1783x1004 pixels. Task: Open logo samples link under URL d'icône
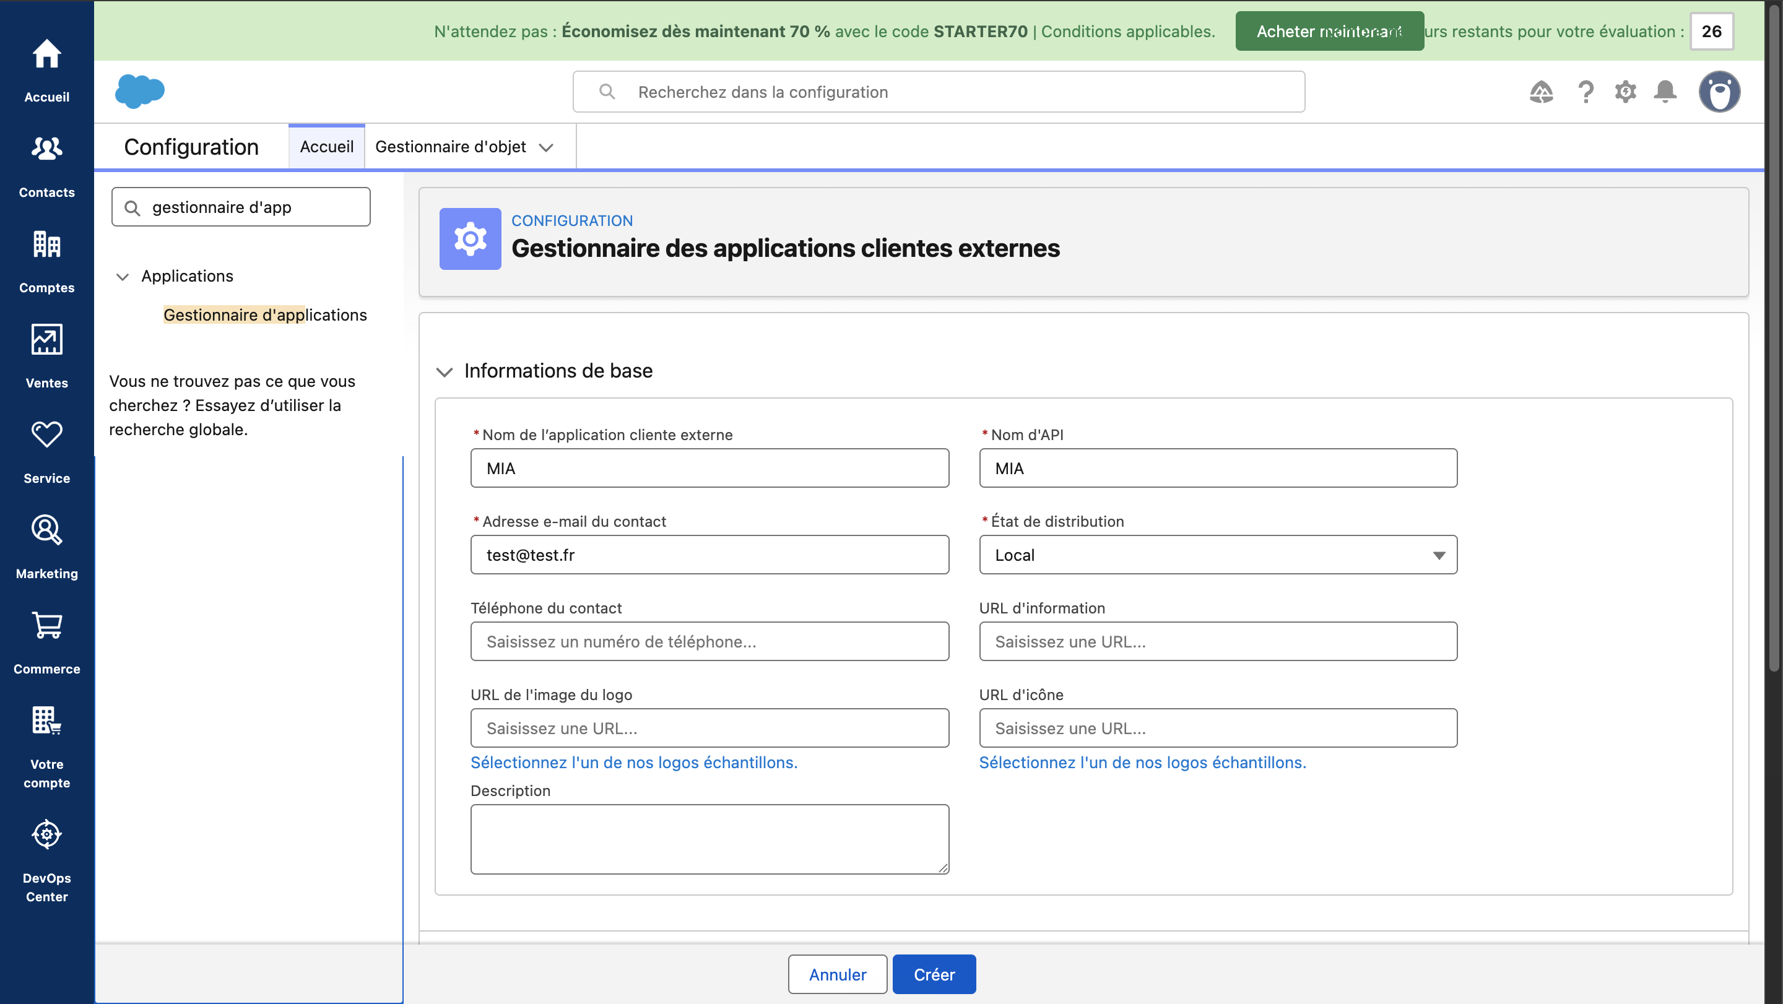tap(1143, 762)
